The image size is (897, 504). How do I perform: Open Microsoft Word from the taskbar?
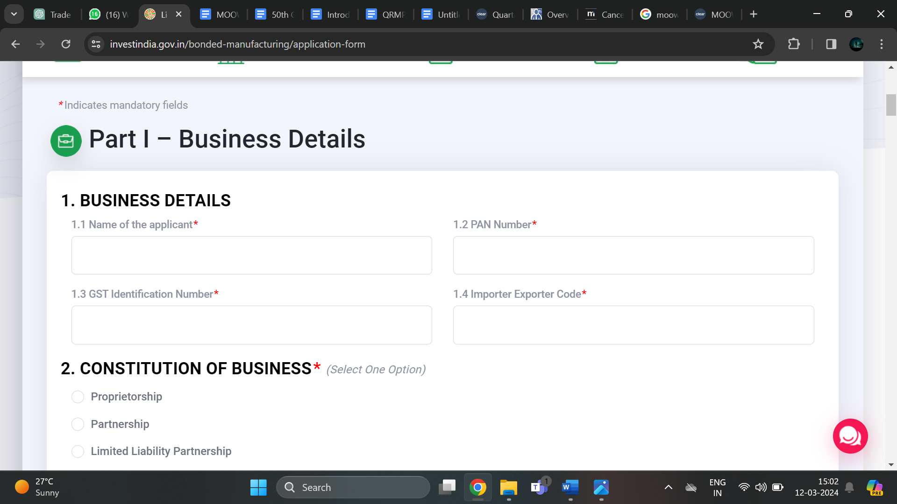(x=570, y=487)
